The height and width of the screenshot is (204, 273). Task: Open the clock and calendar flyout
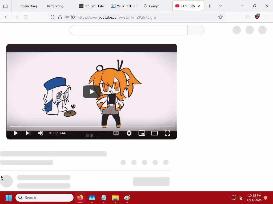[254, 198]
